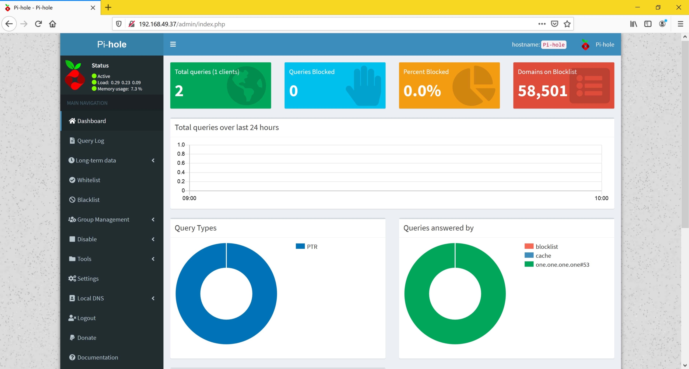Open the Query Log page
Viewport: 689px width, 369px height.
[90, 141]
